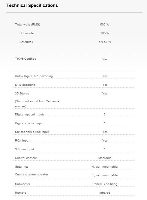This screenshot has width=147, height=200.
Task: Select the Dolby Digital 5.1 decoding label
Action: (34, 76)
